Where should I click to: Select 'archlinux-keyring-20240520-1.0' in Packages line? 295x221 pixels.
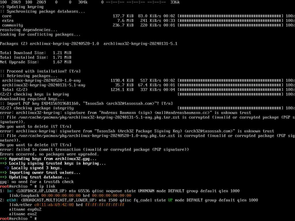click(x=64, y=44)
